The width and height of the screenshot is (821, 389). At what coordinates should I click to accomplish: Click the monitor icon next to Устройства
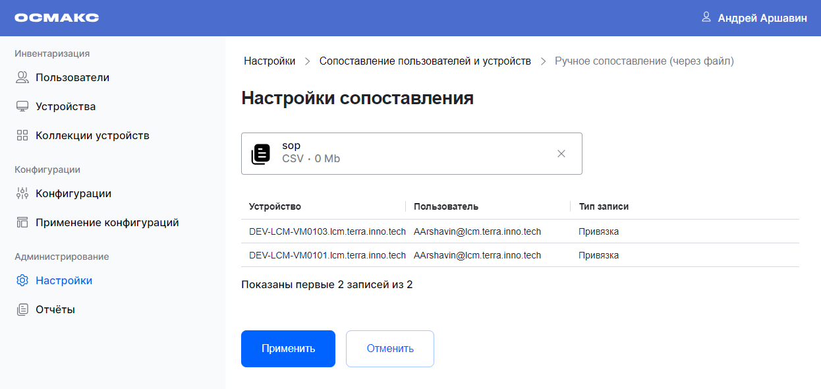[x=22, y=105]
